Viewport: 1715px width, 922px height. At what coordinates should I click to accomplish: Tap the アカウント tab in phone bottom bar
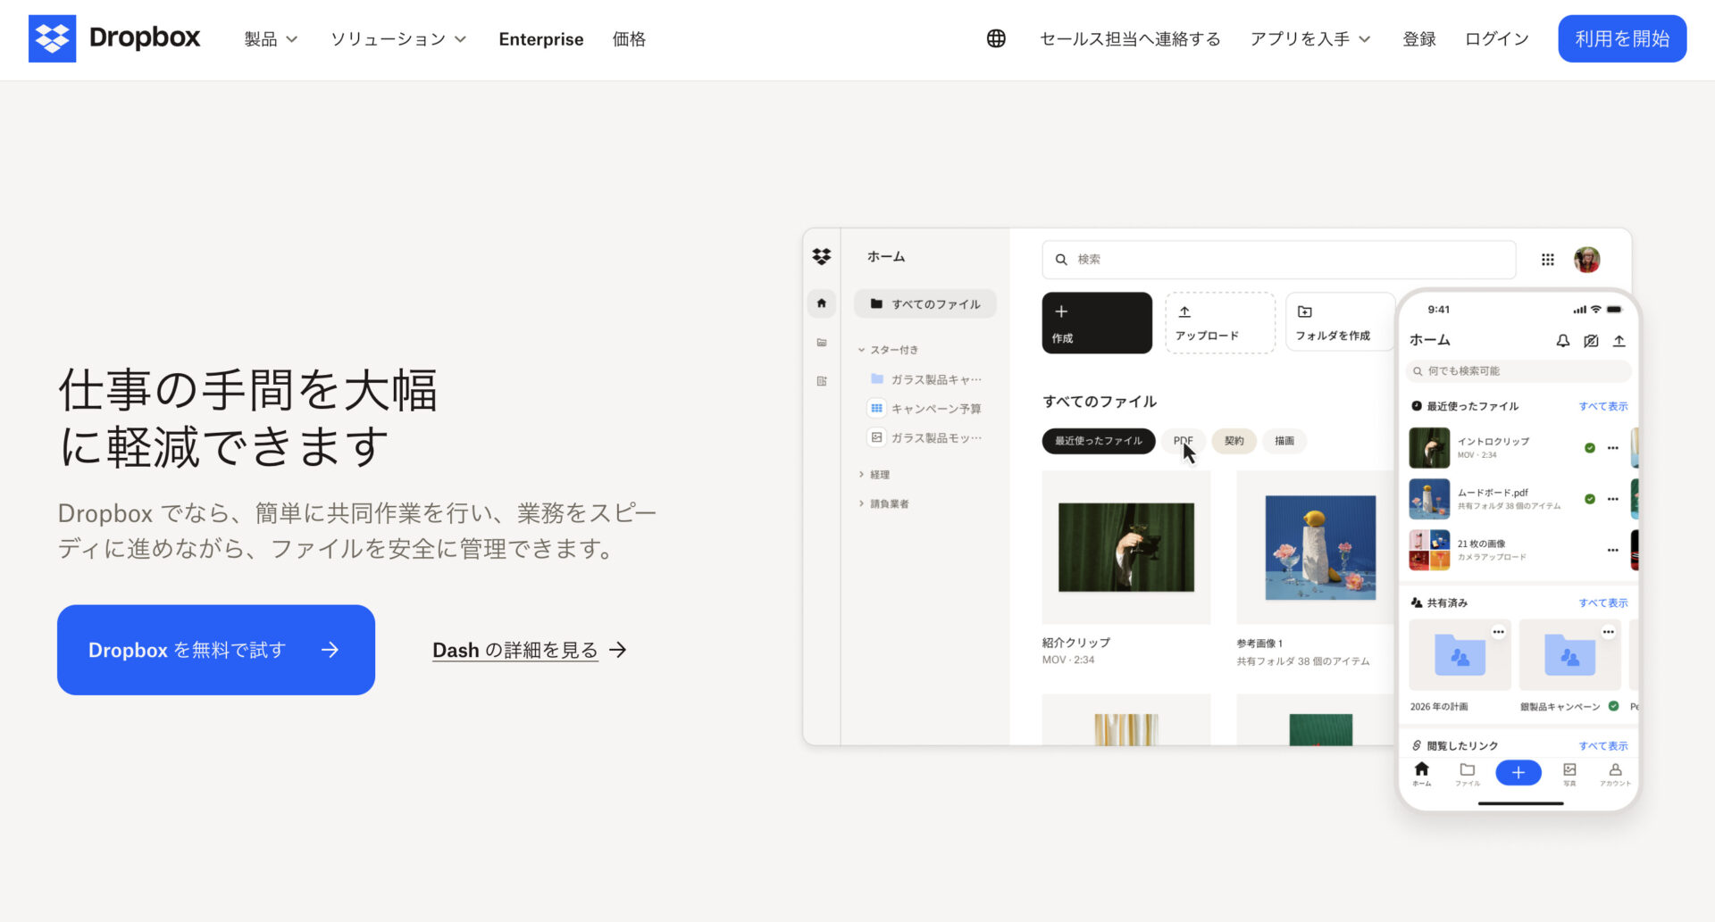coord(1615,774)
